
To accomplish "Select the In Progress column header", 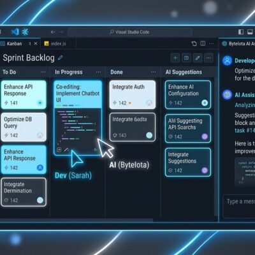I will point(69,72).
